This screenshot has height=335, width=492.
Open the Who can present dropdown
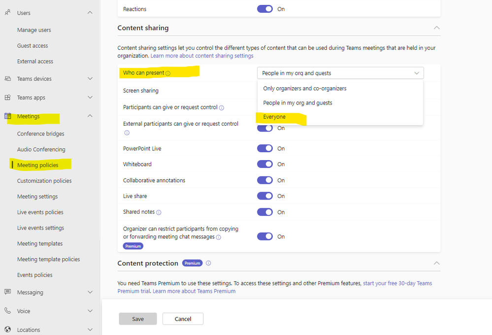click(x=340, y=73)
